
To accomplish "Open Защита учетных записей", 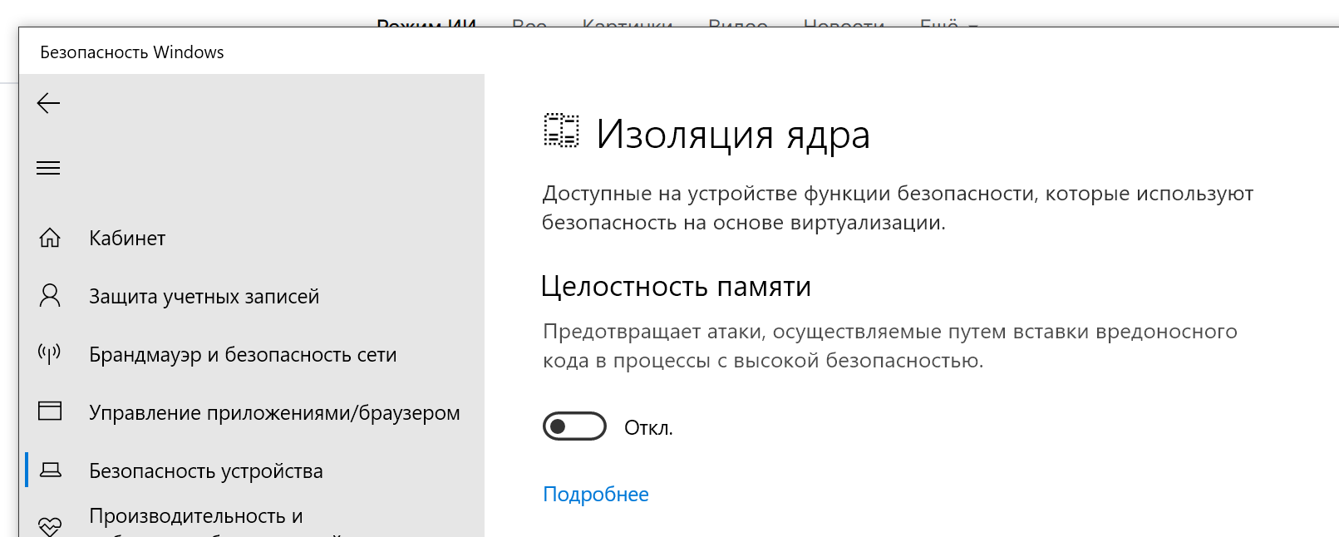I will 204,297.
